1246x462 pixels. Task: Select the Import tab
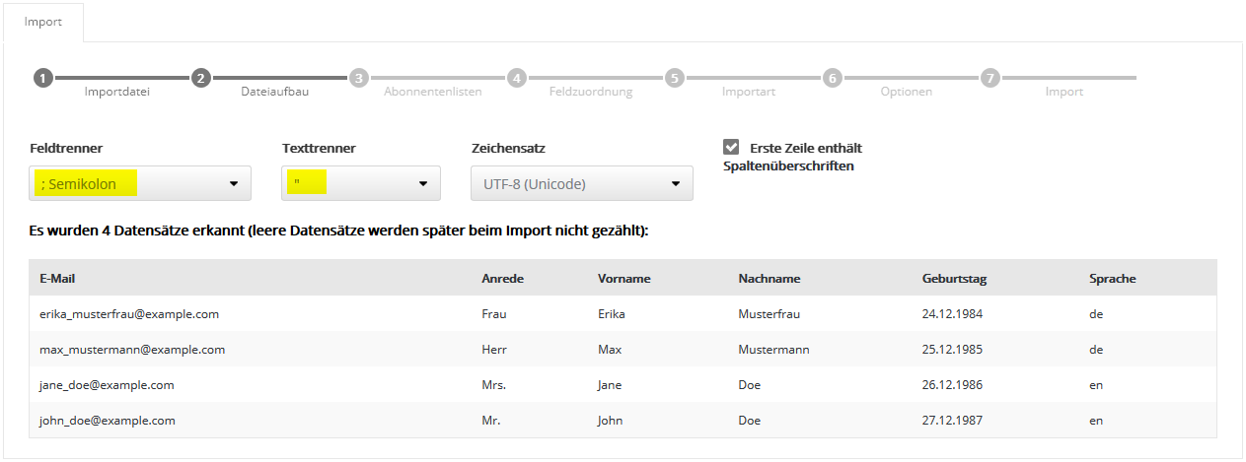click(x=43, y=22)
